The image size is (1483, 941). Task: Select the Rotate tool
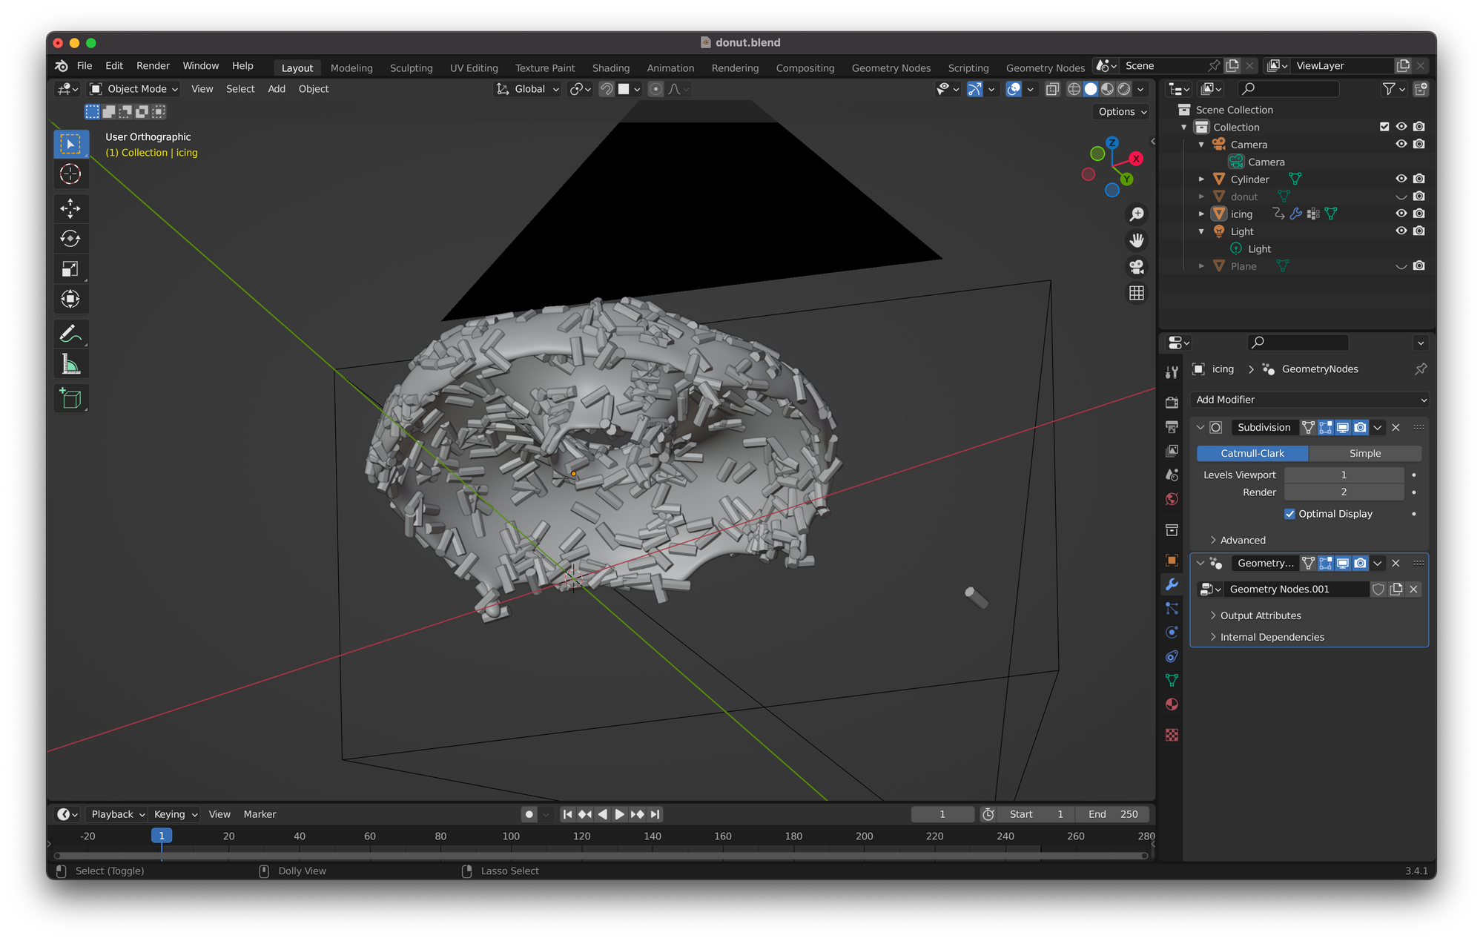point(70,239)
